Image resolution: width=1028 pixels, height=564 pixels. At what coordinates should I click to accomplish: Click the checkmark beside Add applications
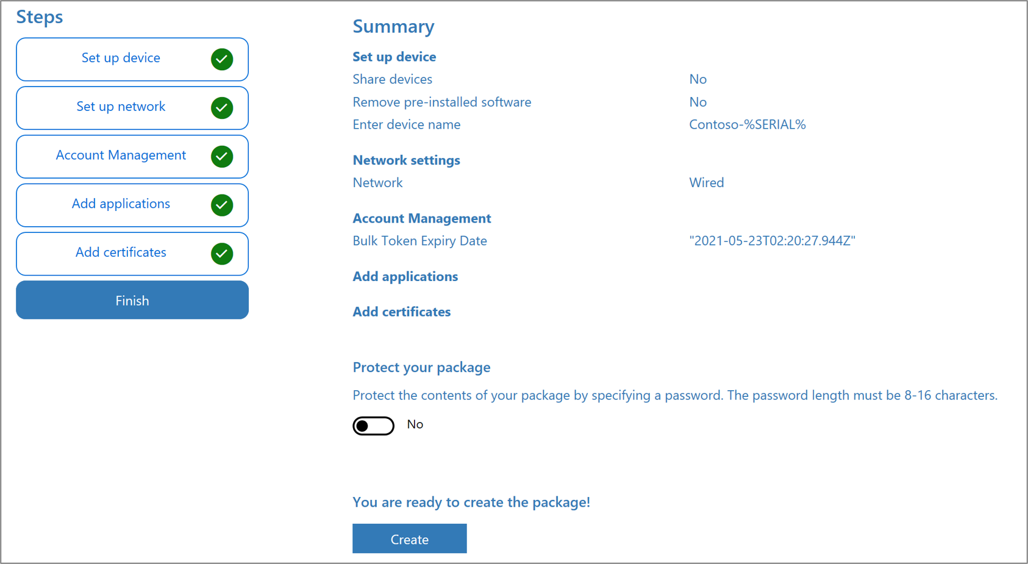point(223,205)
